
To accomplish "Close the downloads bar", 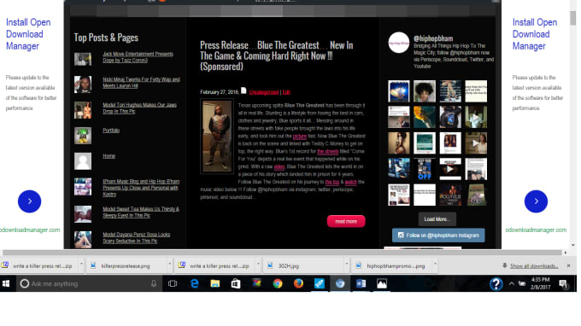I will click(x=568, y=265).
